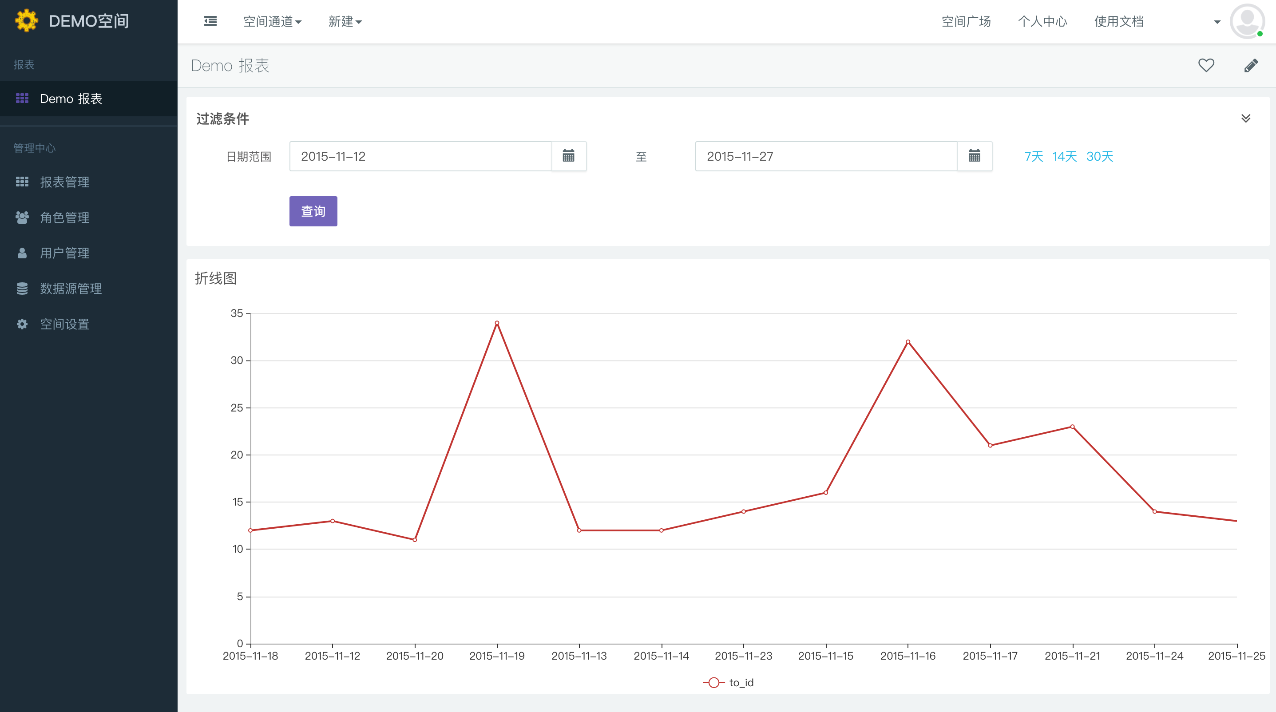Click the 折线图 chart title
The image size is (1276, 712).
(x=215, y=278)
